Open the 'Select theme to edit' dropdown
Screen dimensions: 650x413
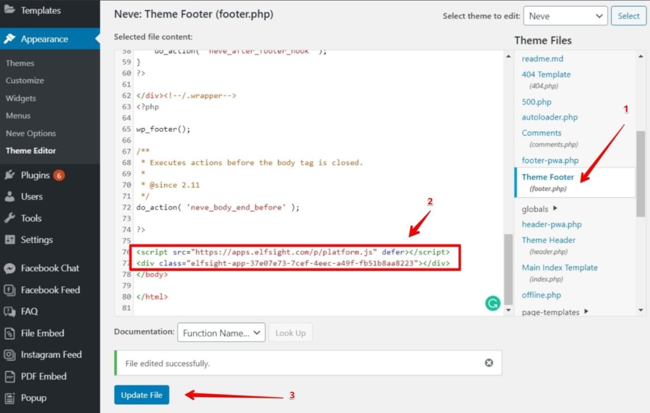coord(565,16)
